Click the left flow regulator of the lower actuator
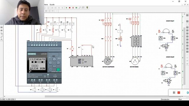Image resolution: width=189 pixels, height=106 pixels. pyautogui.click(x=163, y=73)
